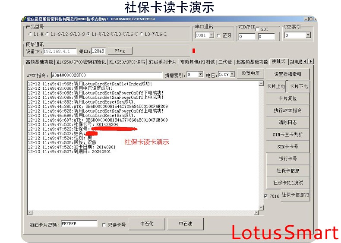The width and height of the screenshot is (341, 243).
Task: Click the 设备IP address field
Action: pos(60,51)
